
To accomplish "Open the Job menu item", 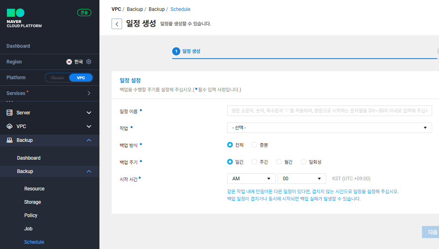I will [x=28, y=228].
